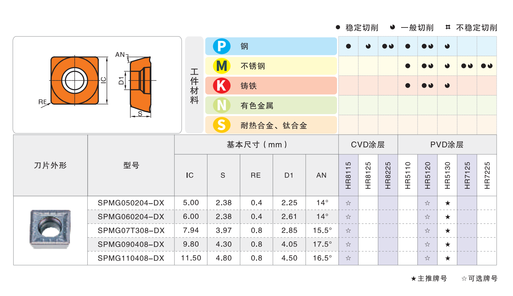Viewport: 513px width, 296px height.
Task: Click the red K cast iron icon
Action: point(221,86)
